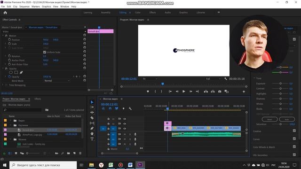301x169 pixels.
Task: Collapse Музыка bin in Project panel
Action: click(x=10, y=139)
